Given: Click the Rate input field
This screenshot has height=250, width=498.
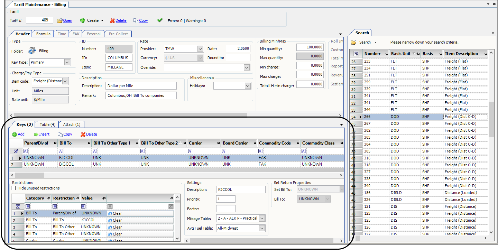Looking at the screenshot, I should click(238, 49).
